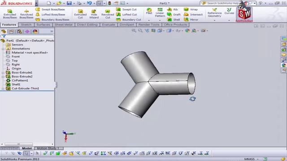Select CirPattern1 in feature tree

(20, 80)
